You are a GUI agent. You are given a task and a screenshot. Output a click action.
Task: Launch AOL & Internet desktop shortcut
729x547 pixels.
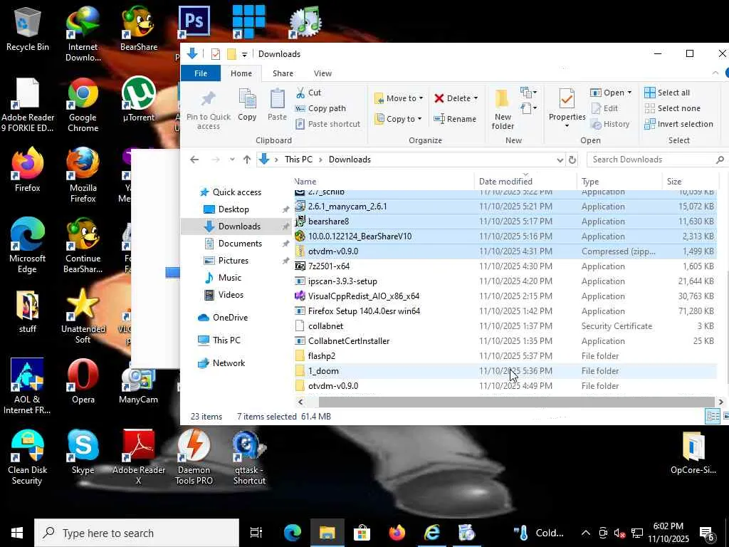point(28,386)
